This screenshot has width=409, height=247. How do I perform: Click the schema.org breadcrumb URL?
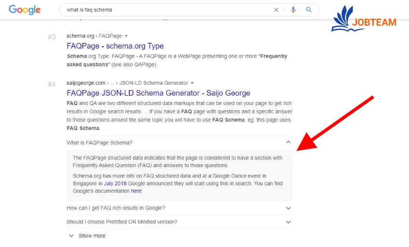(81, 36)
